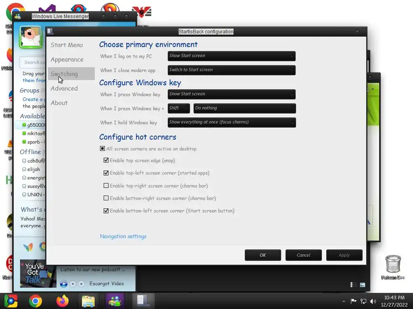The width and height of the screenshot is (413, 309).
Task: Select the offline elijah contact
Action: tap(31, 169)
